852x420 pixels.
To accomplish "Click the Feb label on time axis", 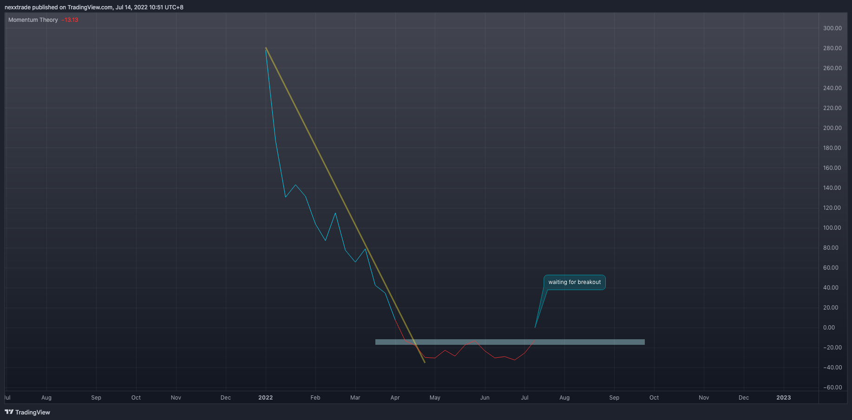I will click(315, 398).
